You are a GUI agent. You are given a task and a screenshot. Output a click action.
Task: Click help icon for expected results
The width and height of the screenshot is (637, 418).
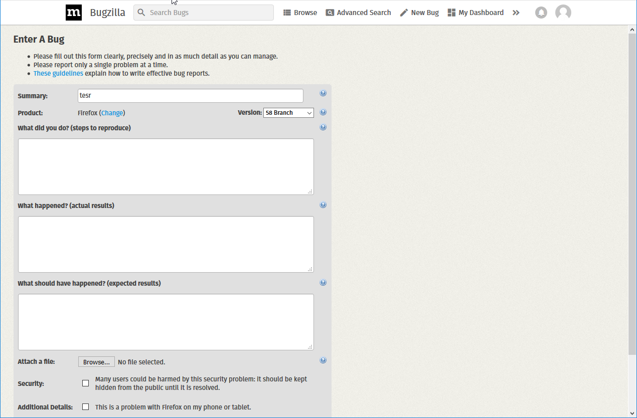pos(323,283)
